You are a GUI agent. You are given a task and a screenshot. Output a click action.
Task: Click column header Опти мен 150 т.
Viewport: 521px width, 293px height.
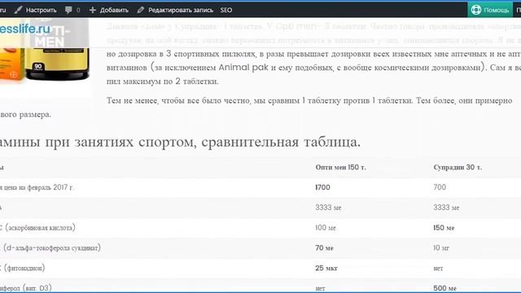[x=340, y=167]
